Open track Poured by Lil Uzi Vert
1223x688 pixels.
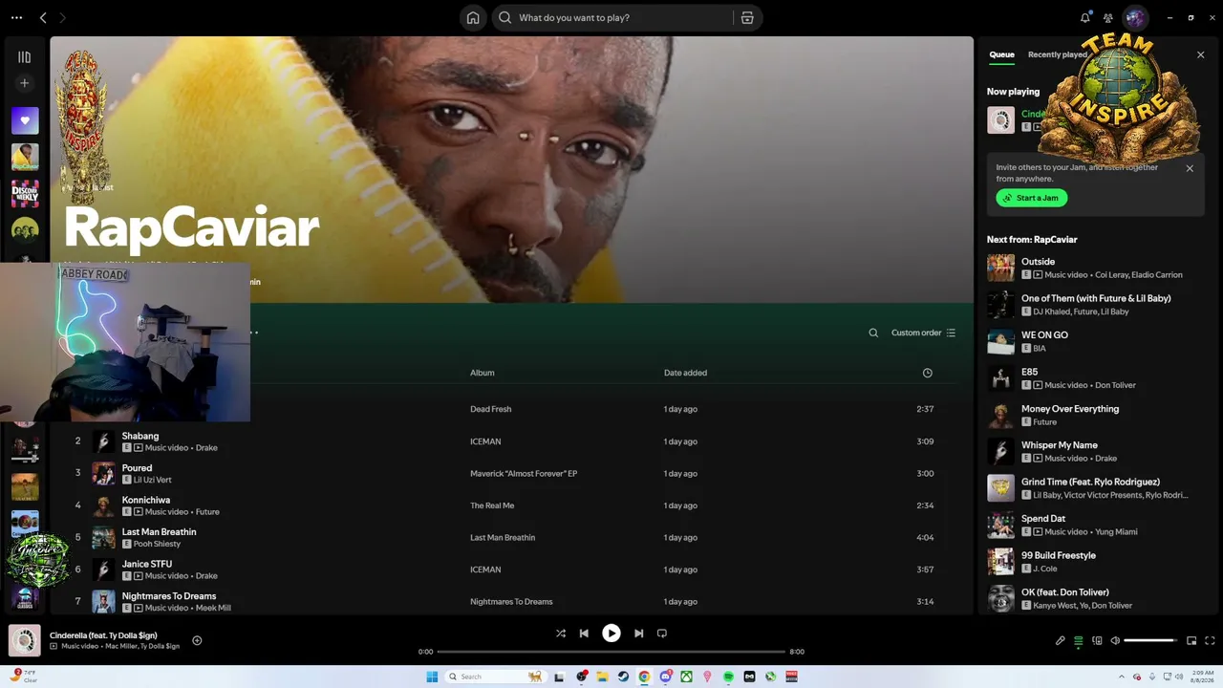click(137, 468)
